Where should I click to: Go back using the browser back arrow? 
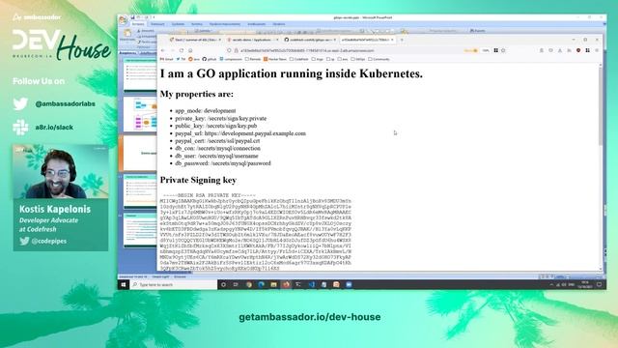[x=163, y=50]
